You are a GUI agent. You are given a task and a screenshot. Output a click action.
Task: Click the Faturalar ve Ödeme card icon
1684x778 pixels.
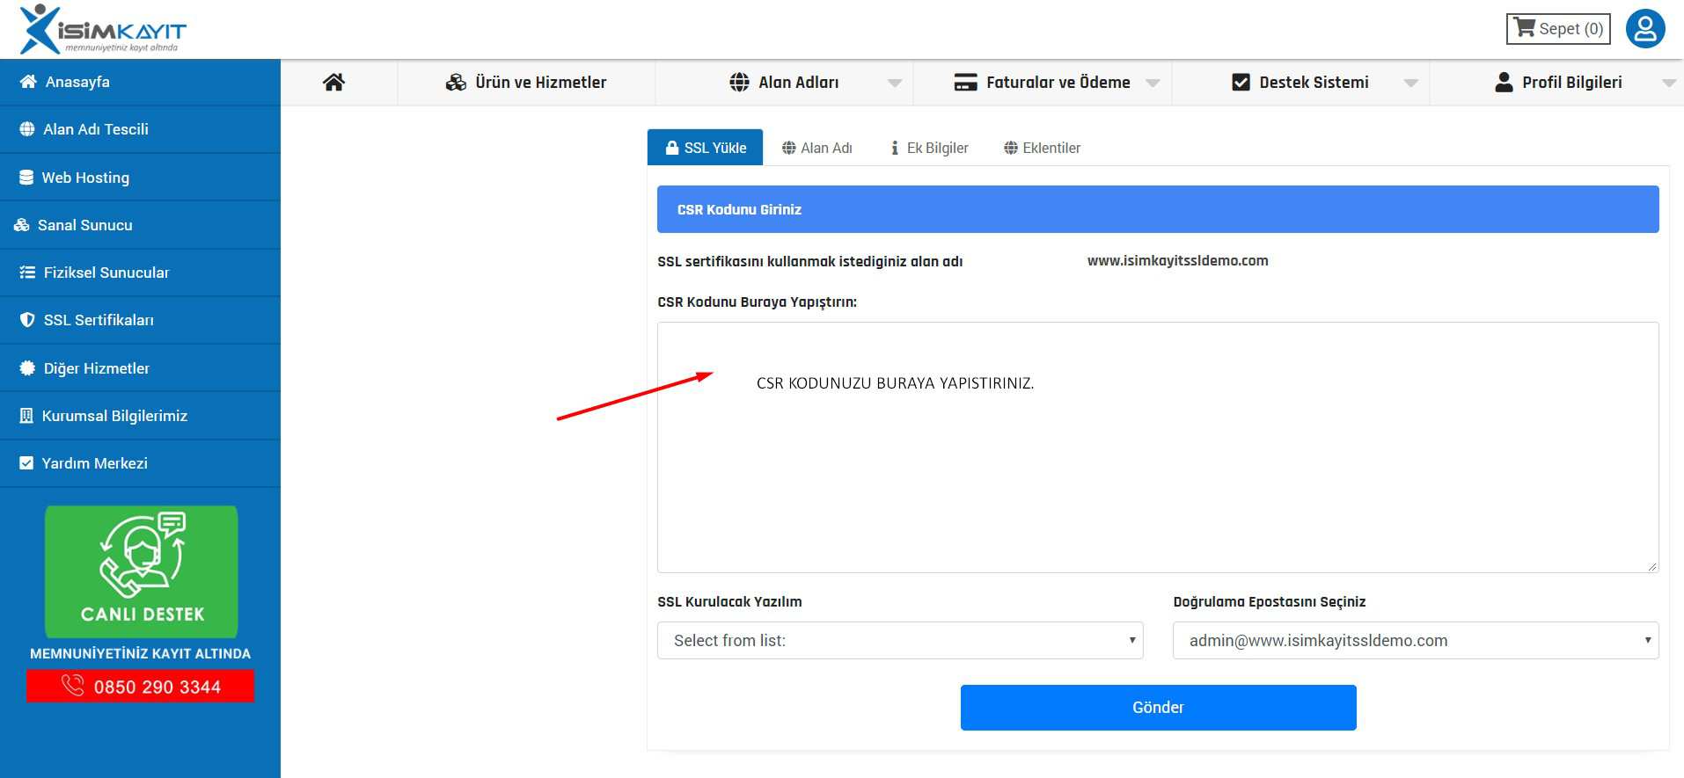[966, 83]
